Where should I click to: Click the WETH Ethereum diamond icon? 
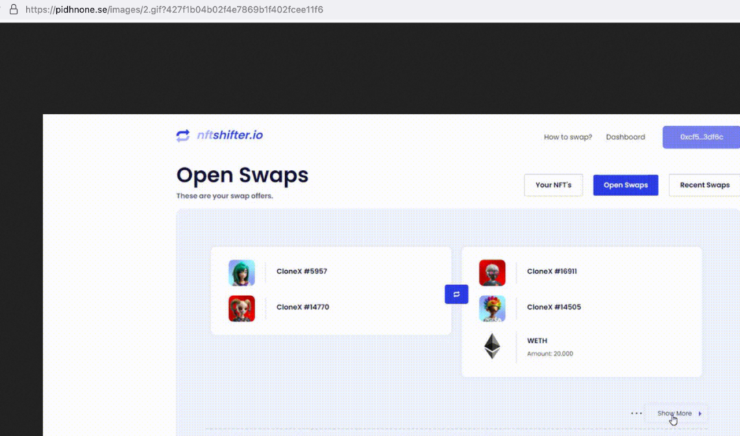[492, 346]
